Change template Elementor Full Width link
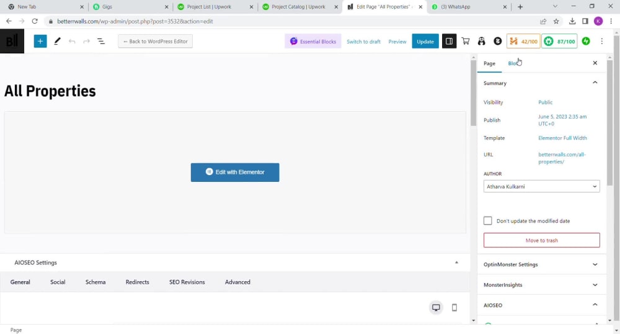 [562, 138]
